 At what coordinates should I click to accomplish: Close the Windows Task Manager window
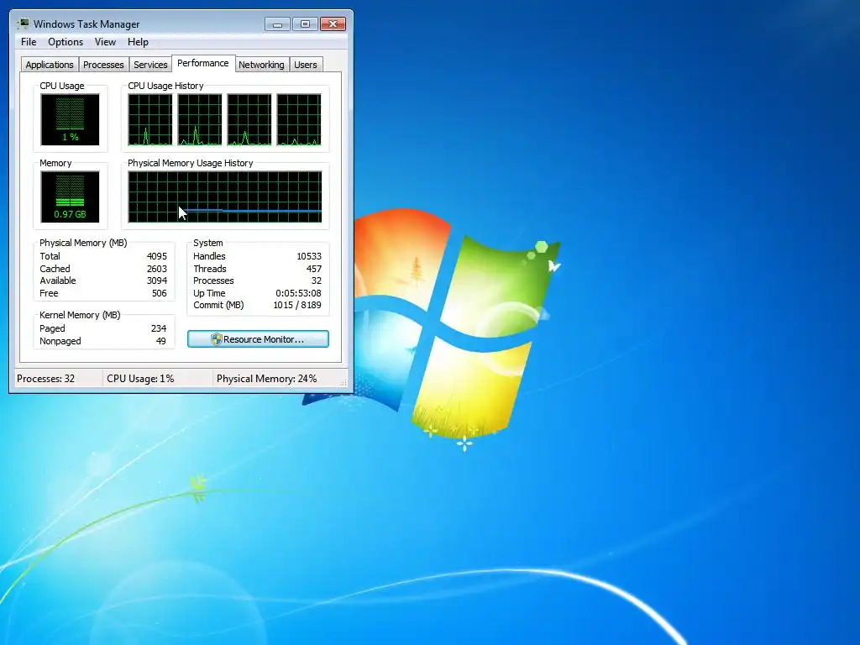click(x=333, y=24)
